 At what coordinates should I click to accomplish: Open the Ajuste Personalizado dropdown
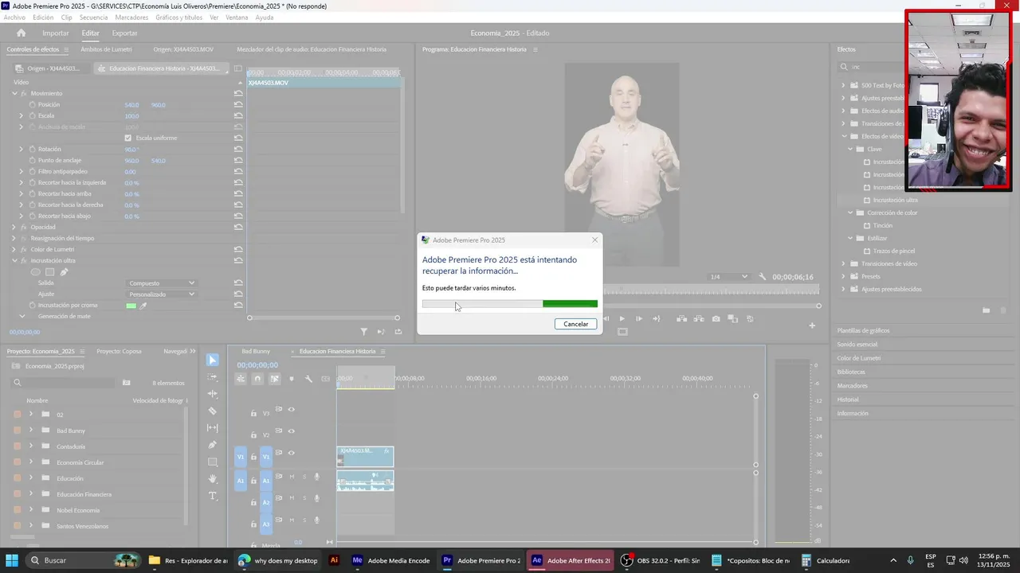click(161, 294)
